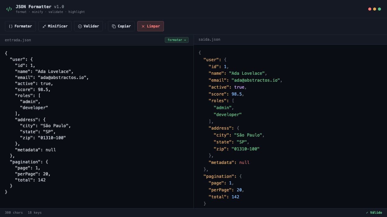Click "developer" string in output panel

click(228, 115)
